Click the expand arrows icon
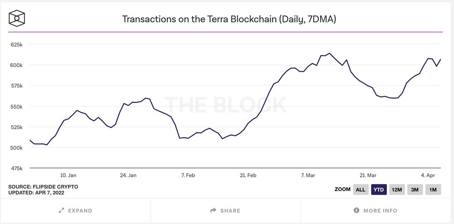 click(x=61, y=211)
